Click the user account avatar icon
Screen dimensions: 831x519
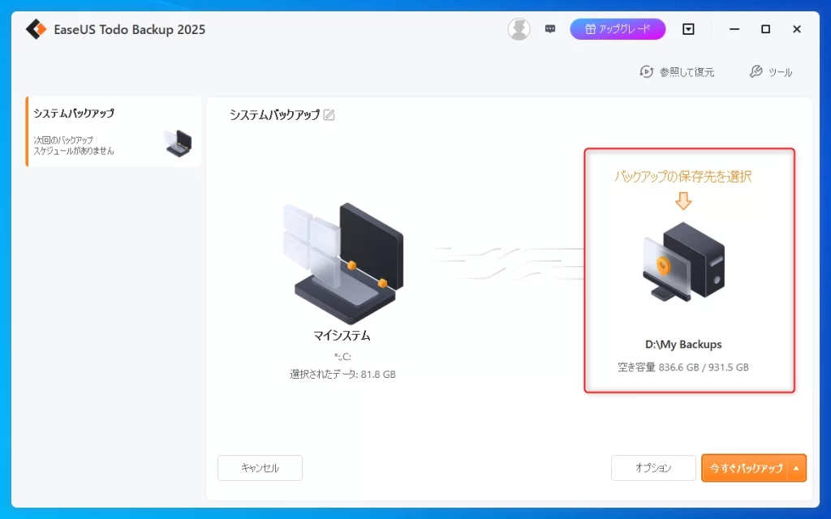point(519,29)
